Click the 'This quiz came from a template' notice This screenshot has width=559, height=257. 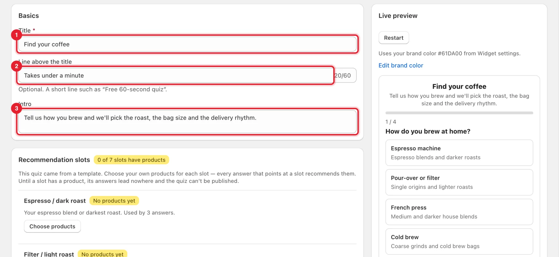click(x=187, y=177)
